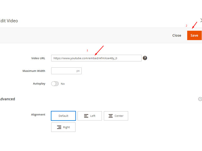The width and height of the screenshot is (202, 151).
Task: Select Center alignment option
Action: tap(116, 116)
